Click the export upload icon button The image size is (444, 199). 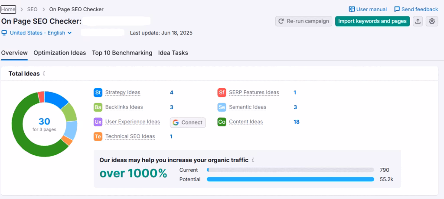point(418,21)
